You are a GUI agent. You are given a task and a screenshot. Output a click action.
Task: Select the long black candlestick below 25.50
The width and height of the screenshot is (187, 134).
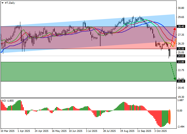[x=169, y=53]
